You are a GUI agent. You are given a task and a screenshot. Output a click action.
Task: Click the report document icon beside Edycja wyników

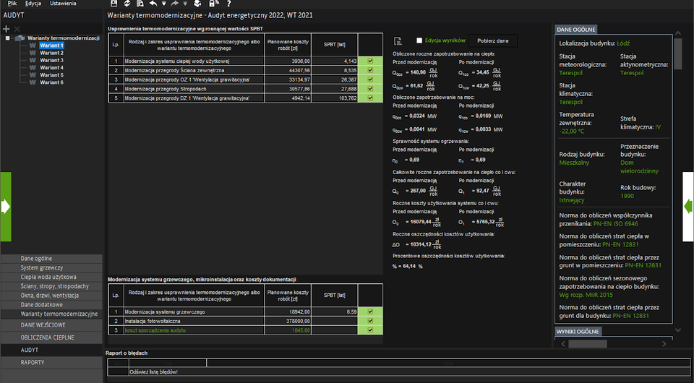[398, 41]
